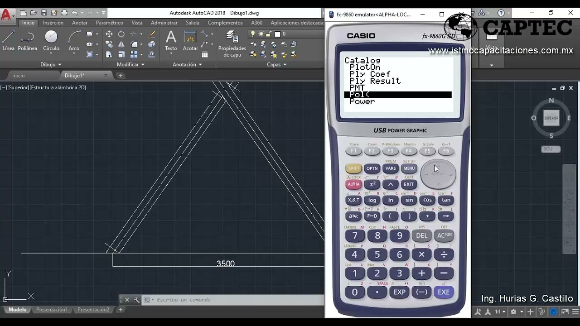Toggle layer freeze sun icon in Capas
This screenshot has height=326, width=580.
[260, 34]
